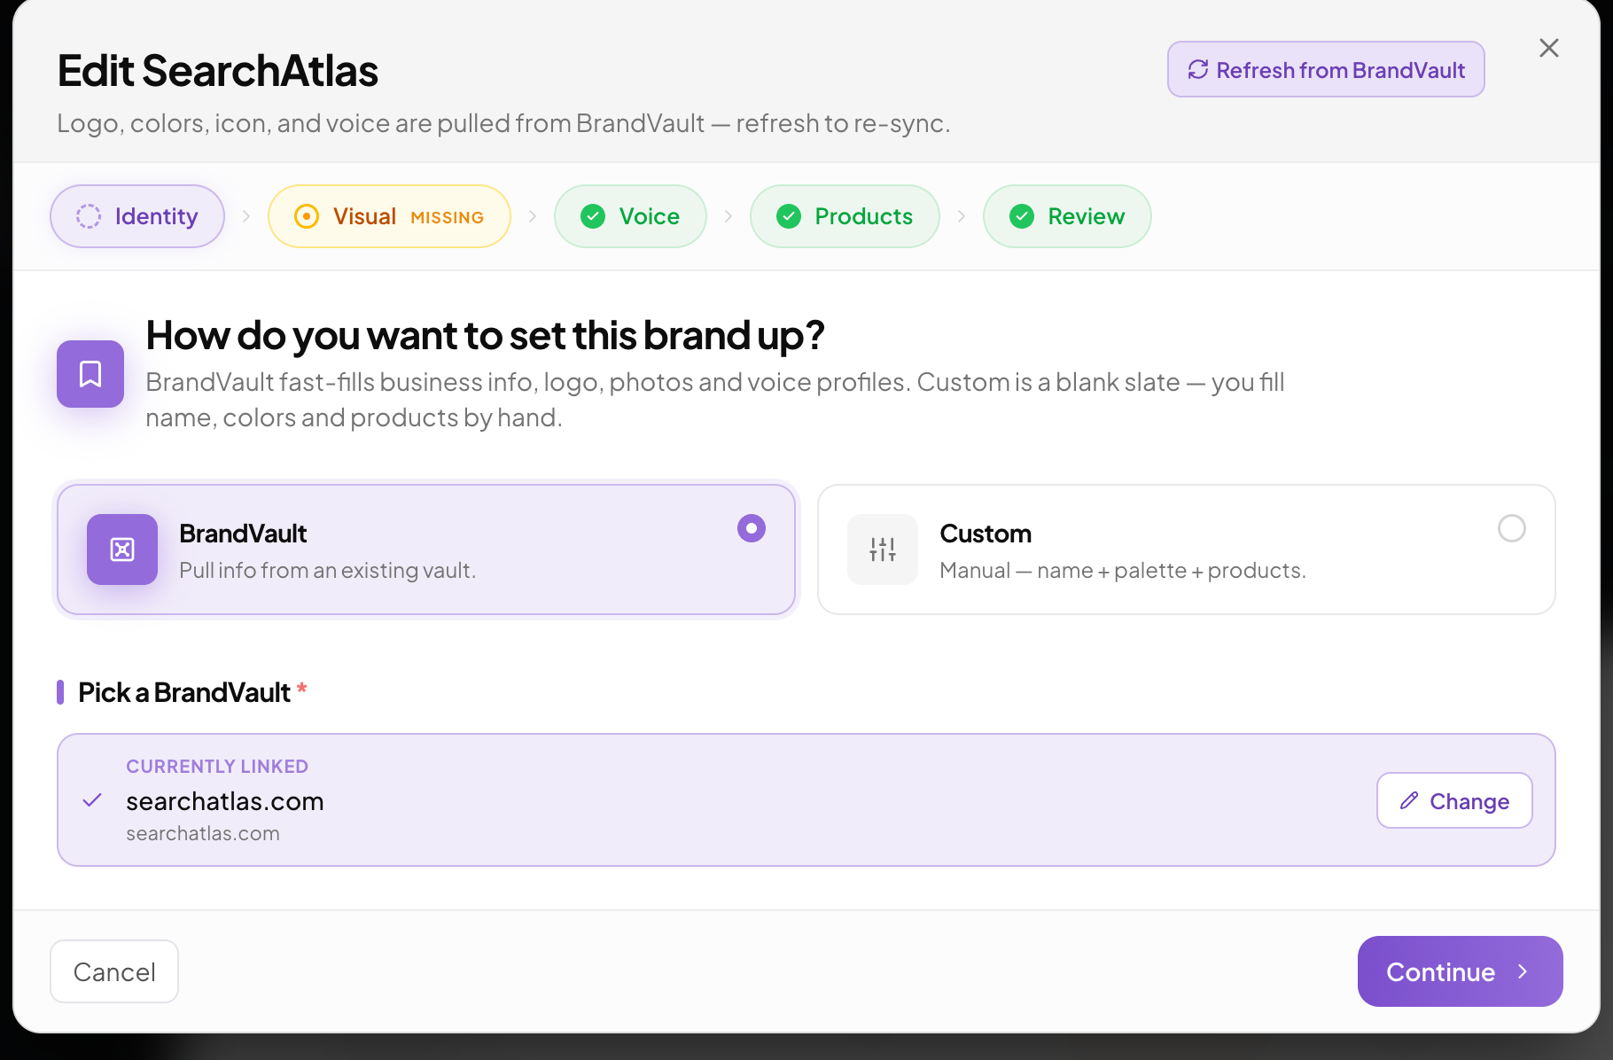Screen dimensions: 1613x1060
Task: Click the Custom sliders icon
Action: pos(883,549)
